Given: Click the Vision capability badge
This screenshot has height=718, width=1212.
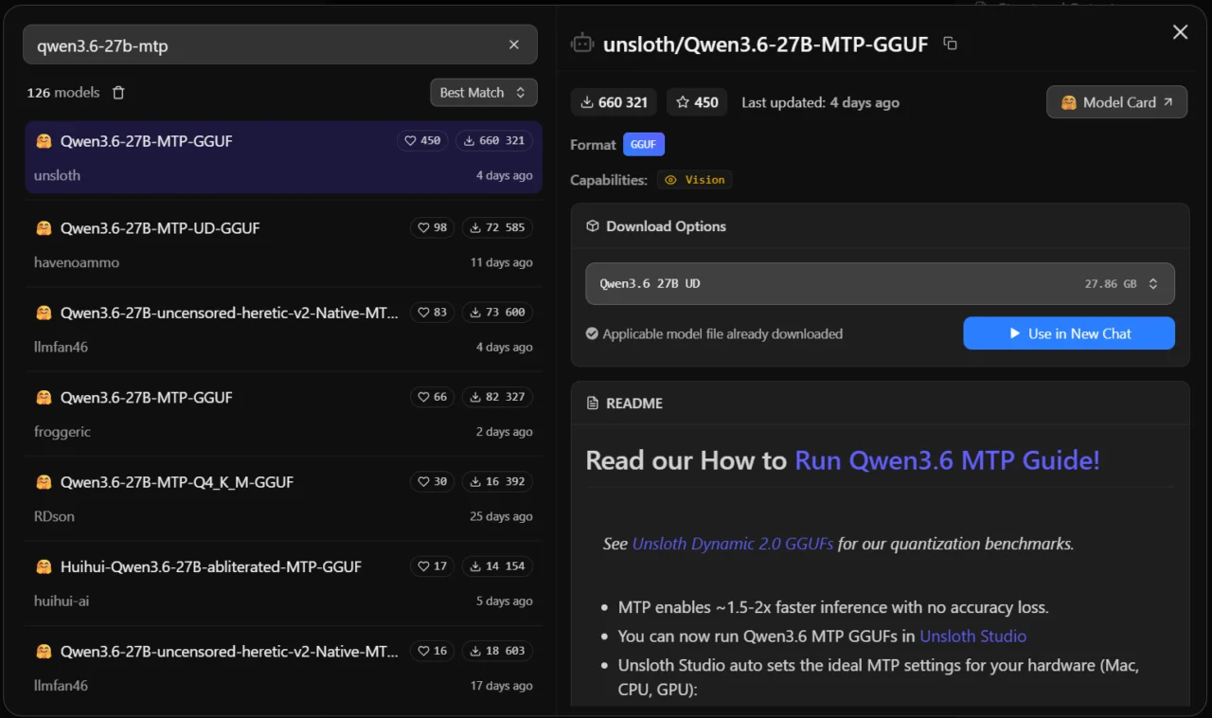Looking at the screenshot, I should click(695, 180).
